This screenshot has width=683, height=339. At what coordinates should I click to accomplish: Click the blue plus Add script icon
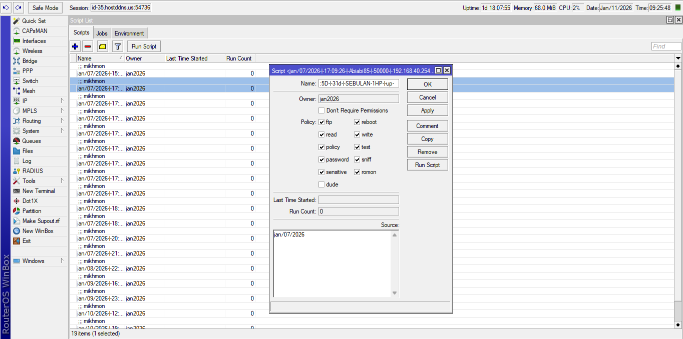tap(75, 46)
